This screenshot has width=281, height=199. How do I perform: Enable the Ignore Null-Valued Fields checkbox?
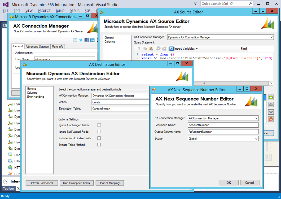(99, 132)
